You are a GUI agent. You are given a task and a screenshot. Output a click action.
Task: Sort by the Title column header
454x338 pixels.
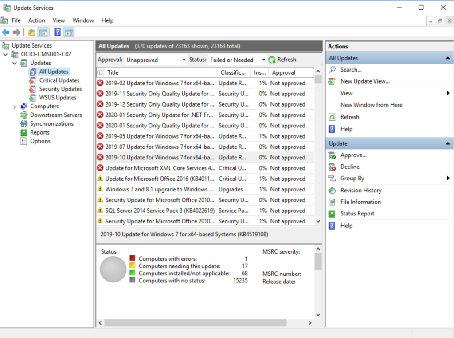coord(160,72)
